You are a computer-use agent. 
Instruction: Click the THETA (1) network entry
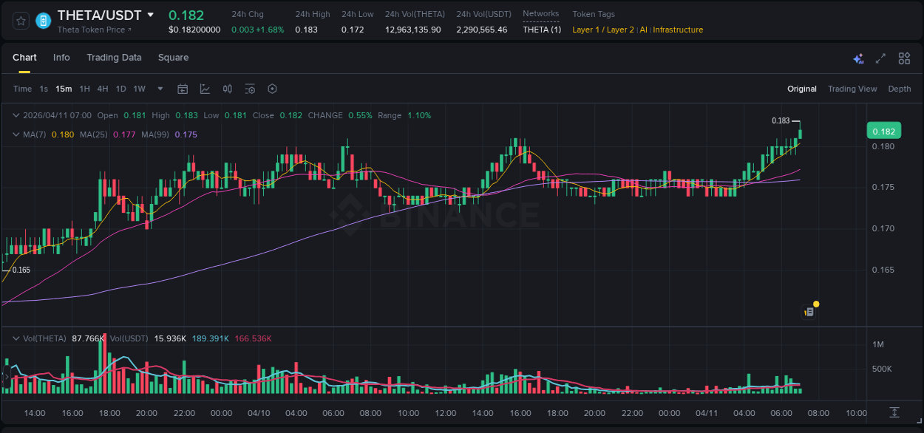(x=542, y=30)
